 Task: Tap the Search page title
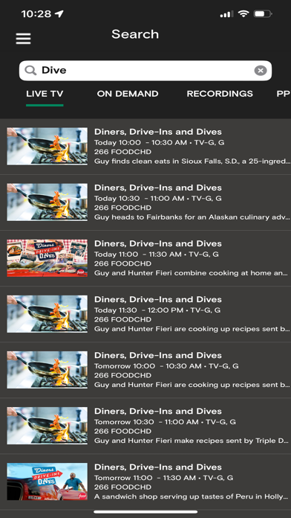[x=135, y=34]
